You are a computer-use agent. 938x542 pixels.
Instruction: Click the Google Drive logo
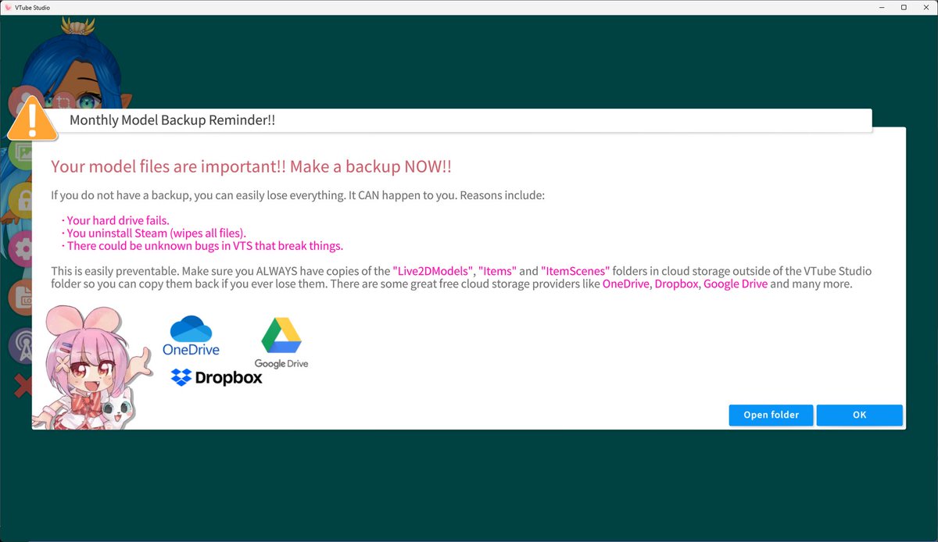tap(281, 343)
